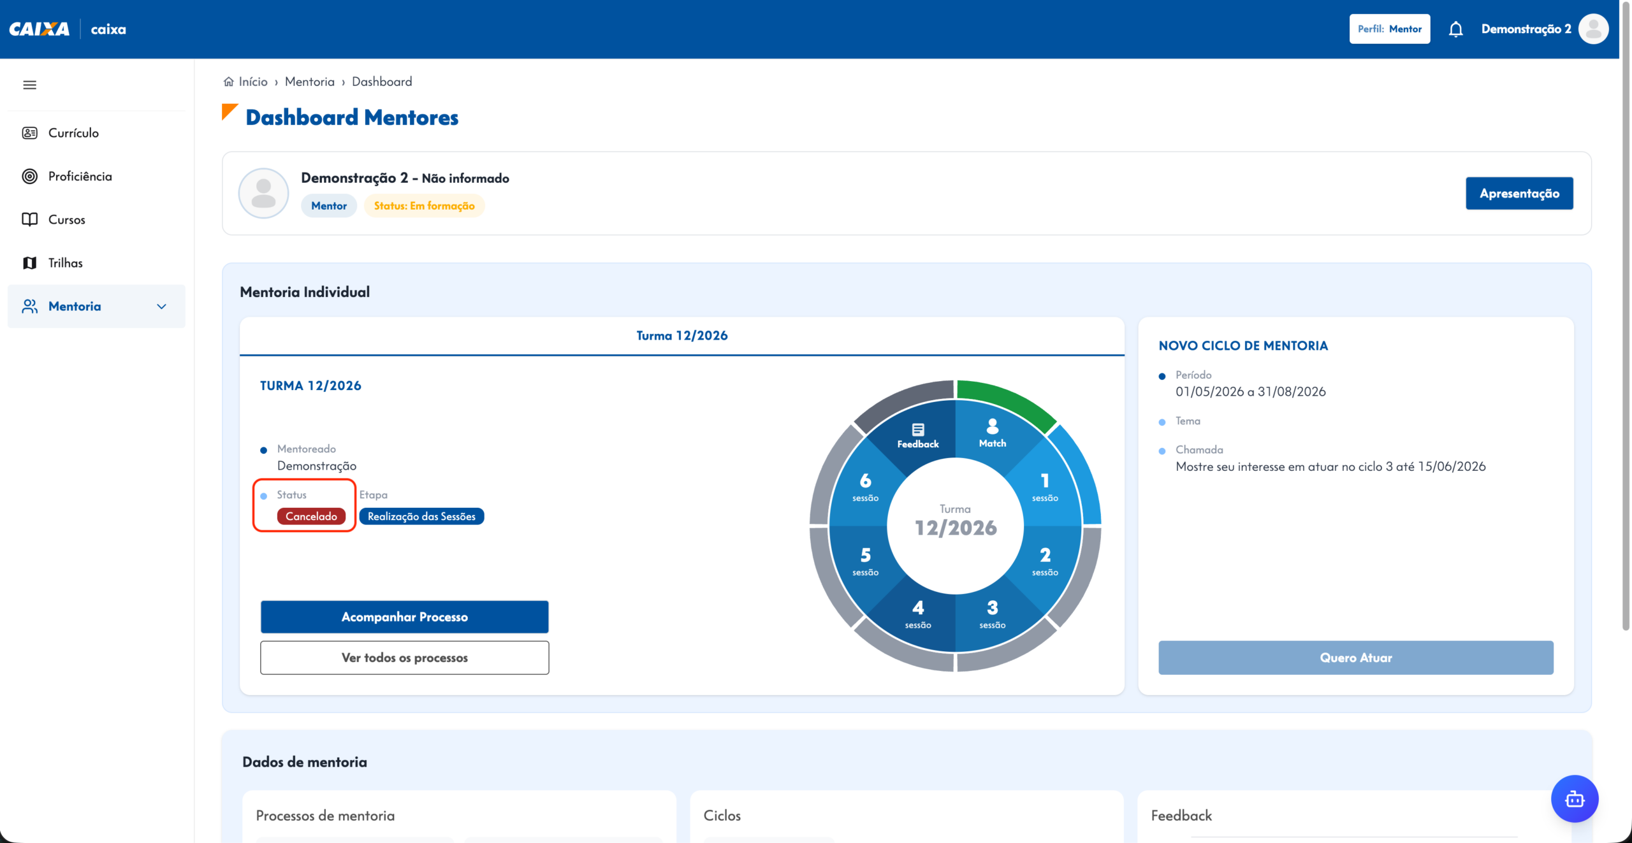Open the chatbot assistant floating icon
The image size is (1632, 843).
1575,798
